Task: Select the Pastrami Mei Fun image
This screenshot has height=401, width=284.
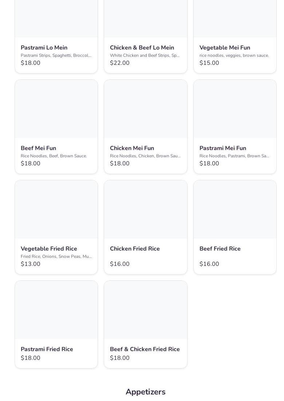Action: pos(235,109)
